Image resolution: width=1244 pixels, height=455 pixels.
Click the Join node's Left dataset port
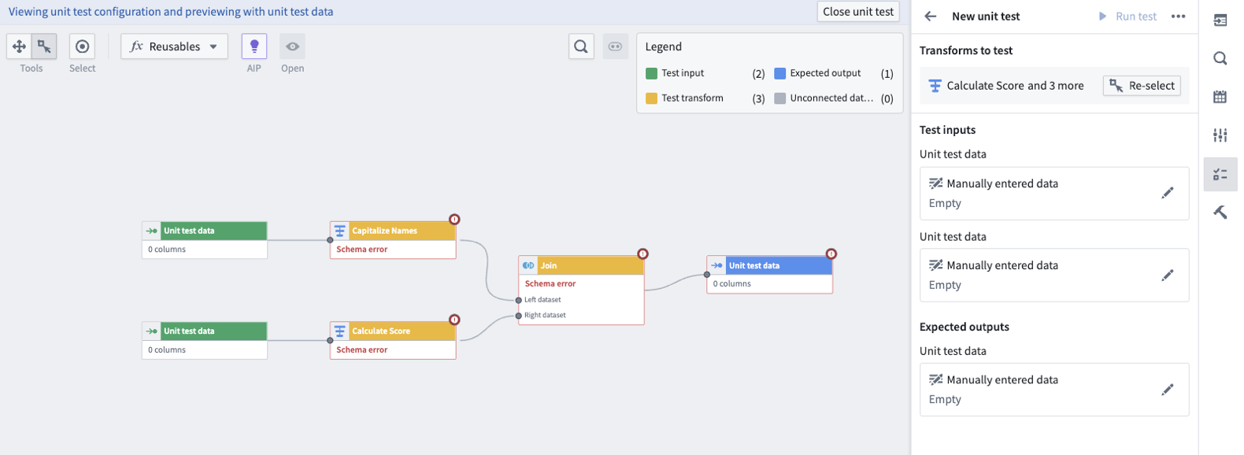click(519, 300)
